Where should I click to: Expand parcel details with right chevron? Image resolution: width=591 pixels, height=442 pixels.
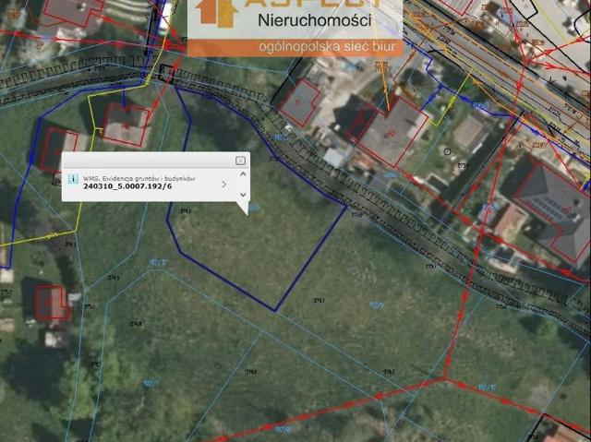point(224,184)
